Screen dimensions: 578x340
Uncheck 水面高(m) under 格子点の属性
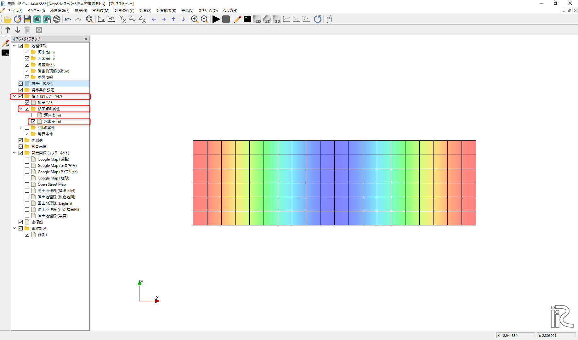click(33, 122)
